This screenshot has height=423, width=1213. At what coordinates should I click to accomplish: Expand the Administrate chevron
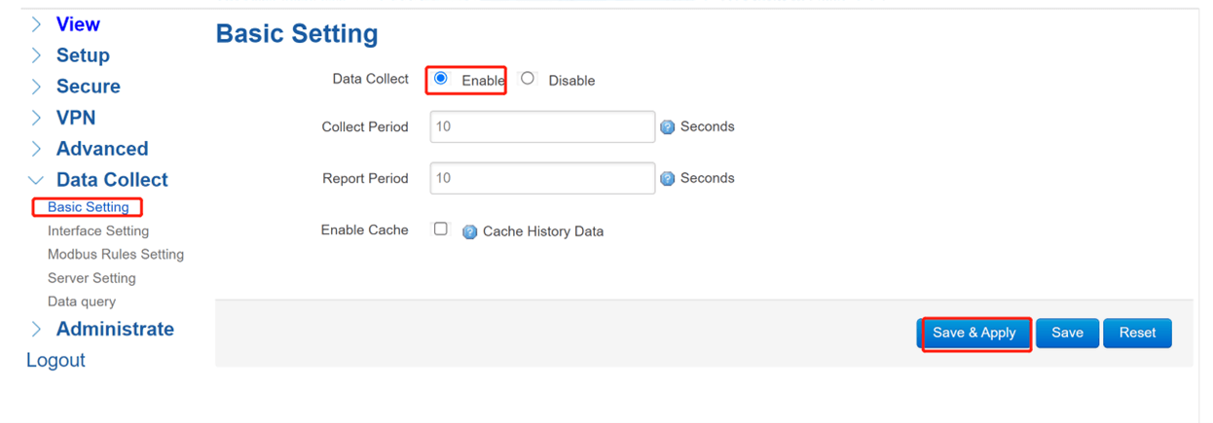pos(36,329)
